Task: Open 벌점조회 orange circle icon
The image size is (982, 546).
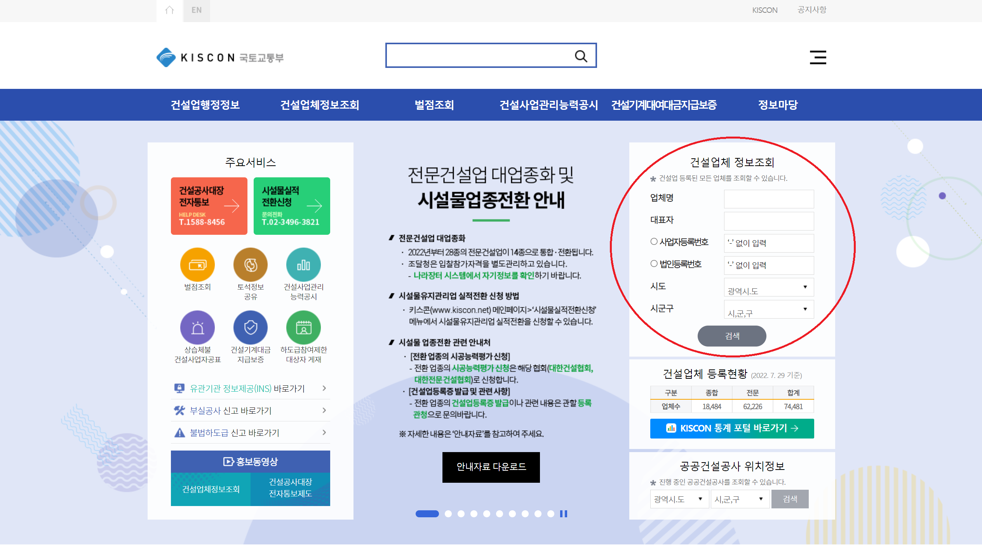Action: tap(197, 265)
